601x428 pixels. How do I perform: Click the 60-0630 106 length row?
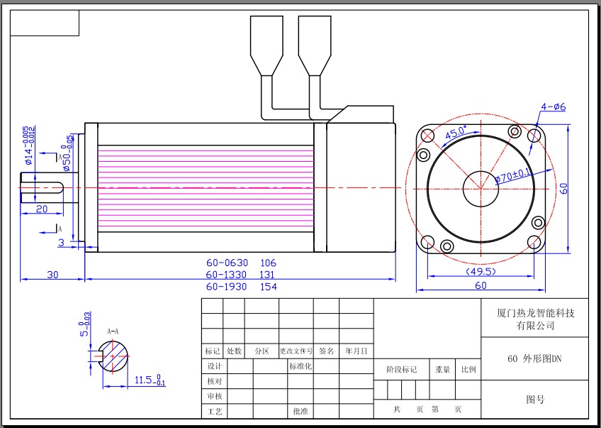click(241, 263)
